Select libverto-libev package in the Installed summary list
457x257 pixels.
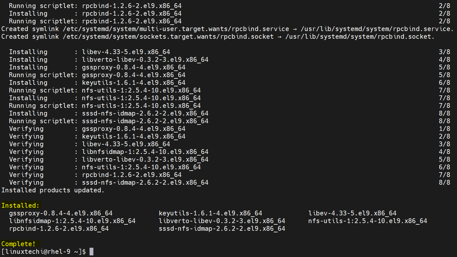(222, 221)
